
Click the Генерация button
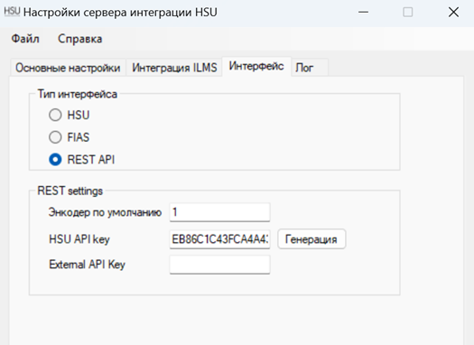311,239
